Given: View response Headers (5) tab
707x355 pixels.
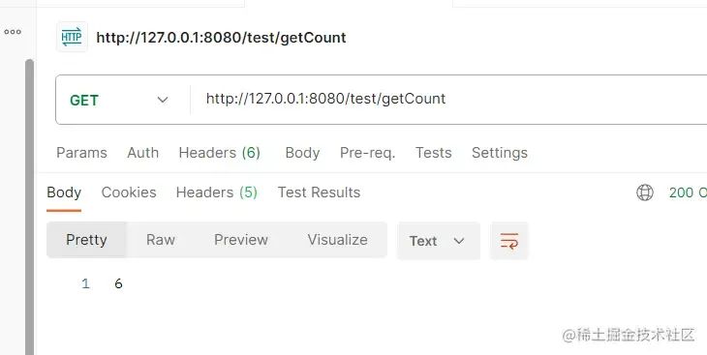Looking at the screenshot, I should coord(216,192).
